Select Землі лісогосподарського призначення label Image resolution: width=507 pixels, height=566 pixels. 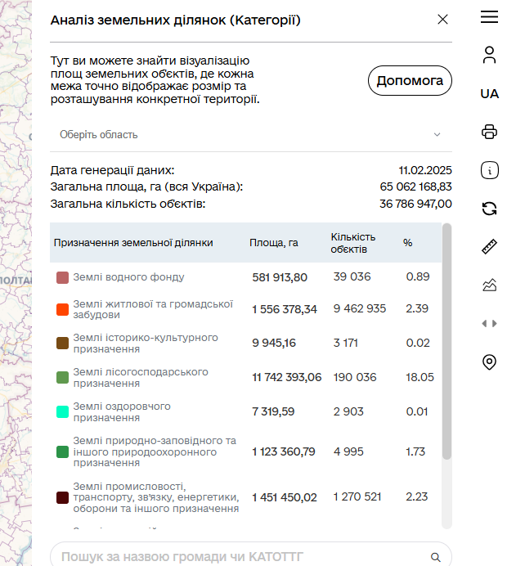(141, 378)
